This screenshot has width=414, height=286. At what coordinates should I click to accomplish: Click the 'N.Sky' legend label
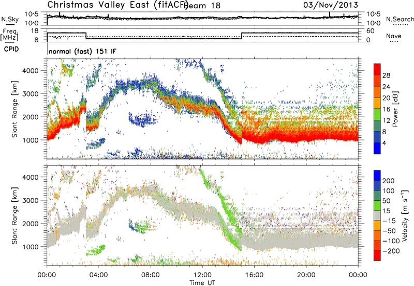10,19
